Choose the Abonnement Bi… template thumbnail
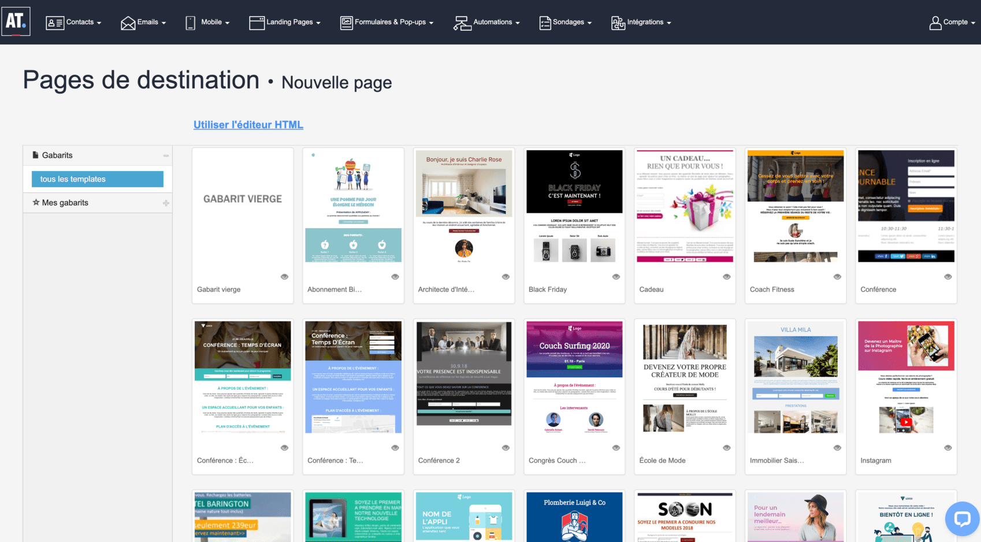Viewport: 981px width, 542px height. coord(353,206)
